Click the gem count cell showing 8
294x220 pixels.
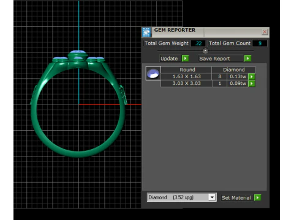[x=219, y=76]
